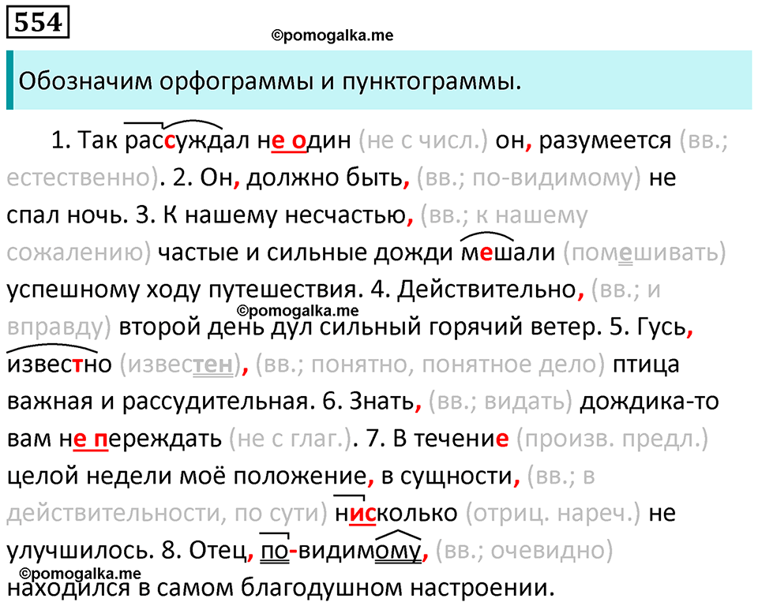
Task: Click the gray word 'видать'
Action: tap(524, 402)
